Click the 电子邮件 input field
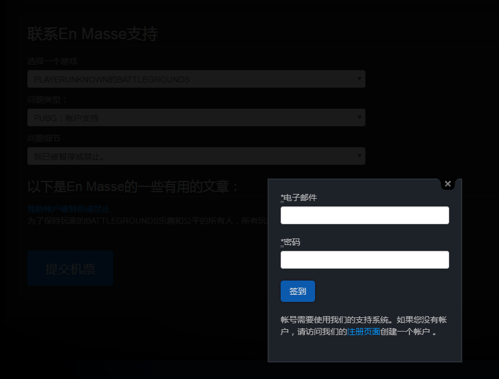Screen dimensions: 499x379 364,215
